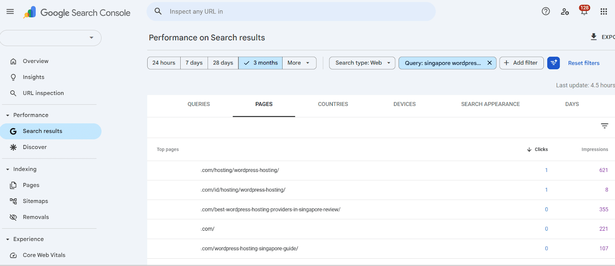
Task: Open the Help question mark icon
Action: tap(546, 12)
